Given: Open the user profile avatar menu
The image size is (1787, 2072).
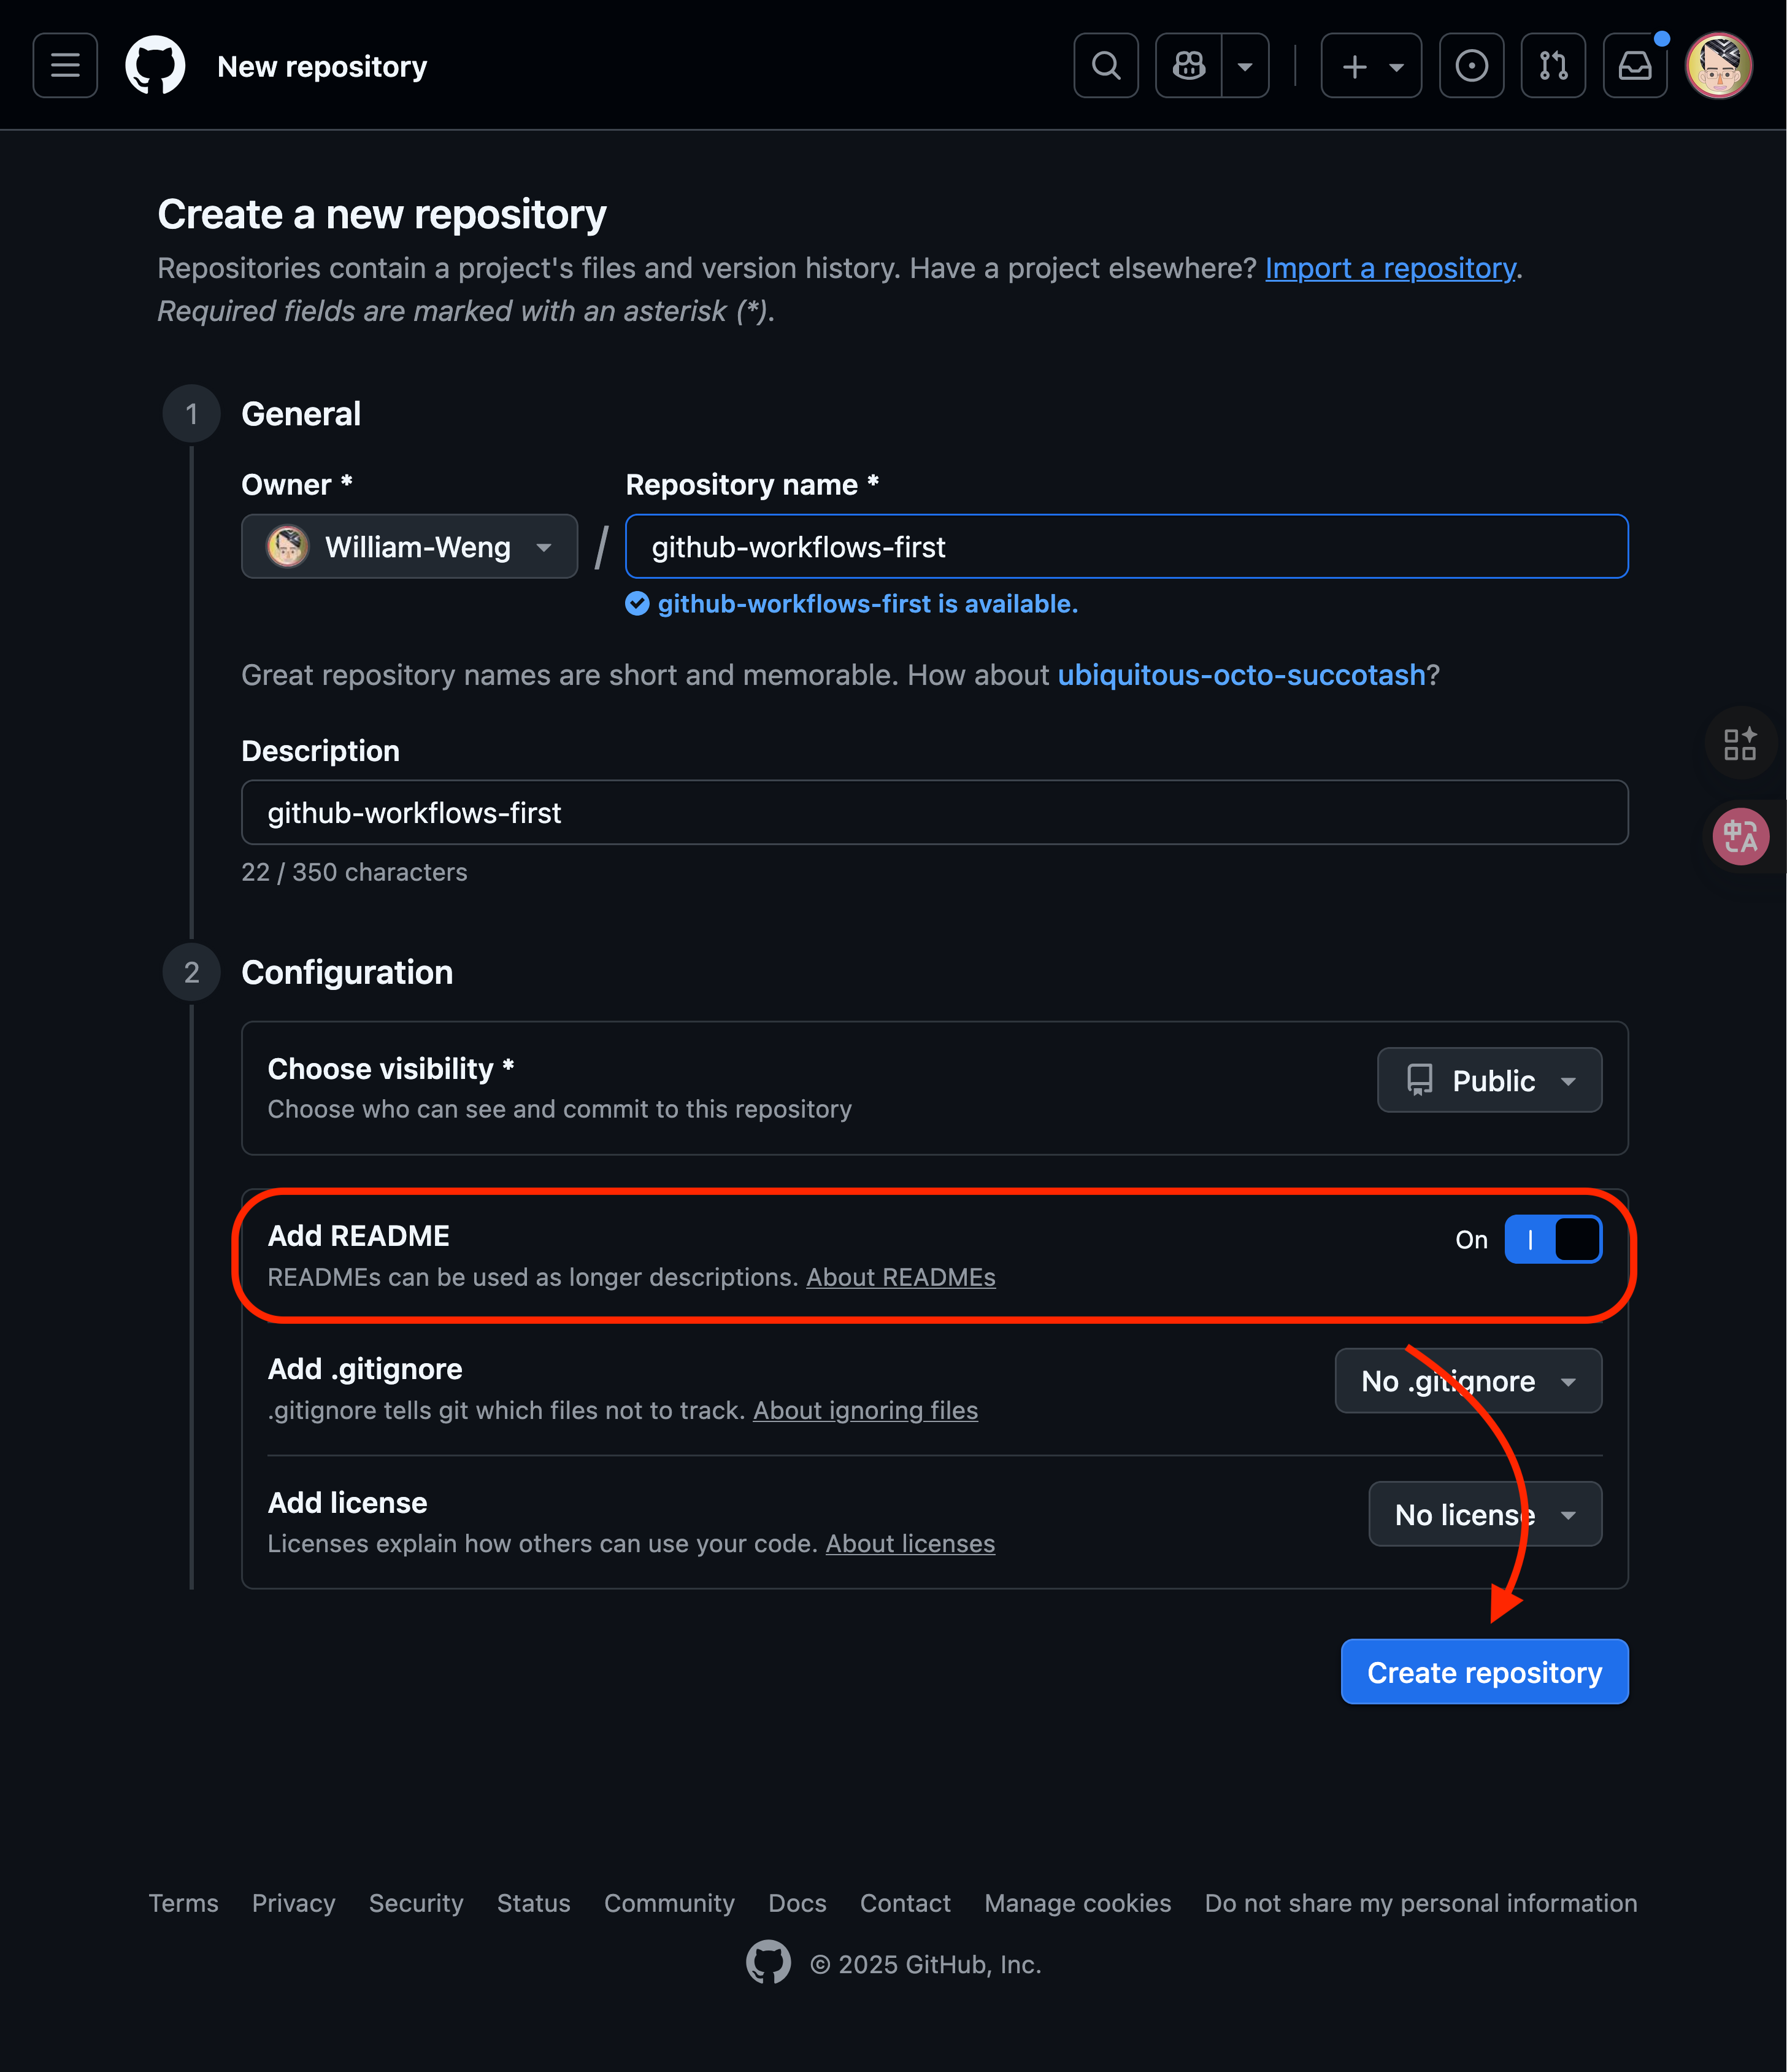Looking at the screenshot, I should pos(1719,66).
